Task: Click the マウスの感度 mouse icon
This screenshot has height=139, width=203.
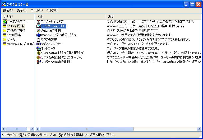Action: tap(38, 40)
